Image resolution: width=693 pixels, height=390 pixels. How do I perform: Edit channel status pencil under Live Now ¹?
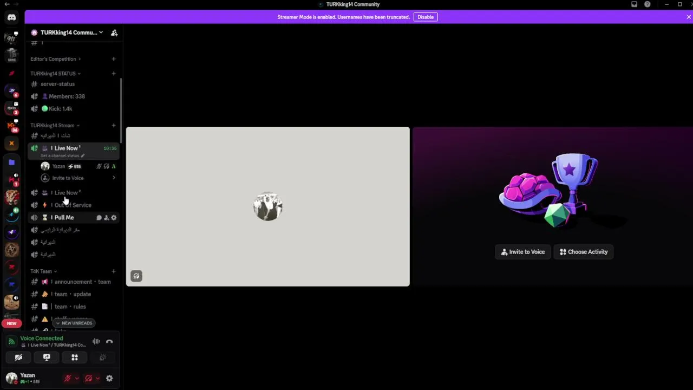(83, 155)
